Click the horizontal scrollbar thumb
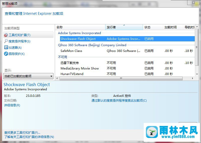The height and width of the screenshot is (143, 201). (121, 78)
